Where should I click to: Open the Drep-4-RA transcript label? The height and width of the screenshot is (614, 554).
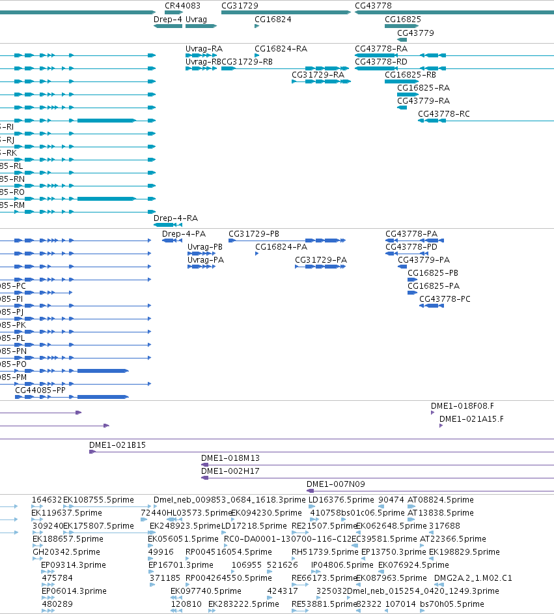176,218
